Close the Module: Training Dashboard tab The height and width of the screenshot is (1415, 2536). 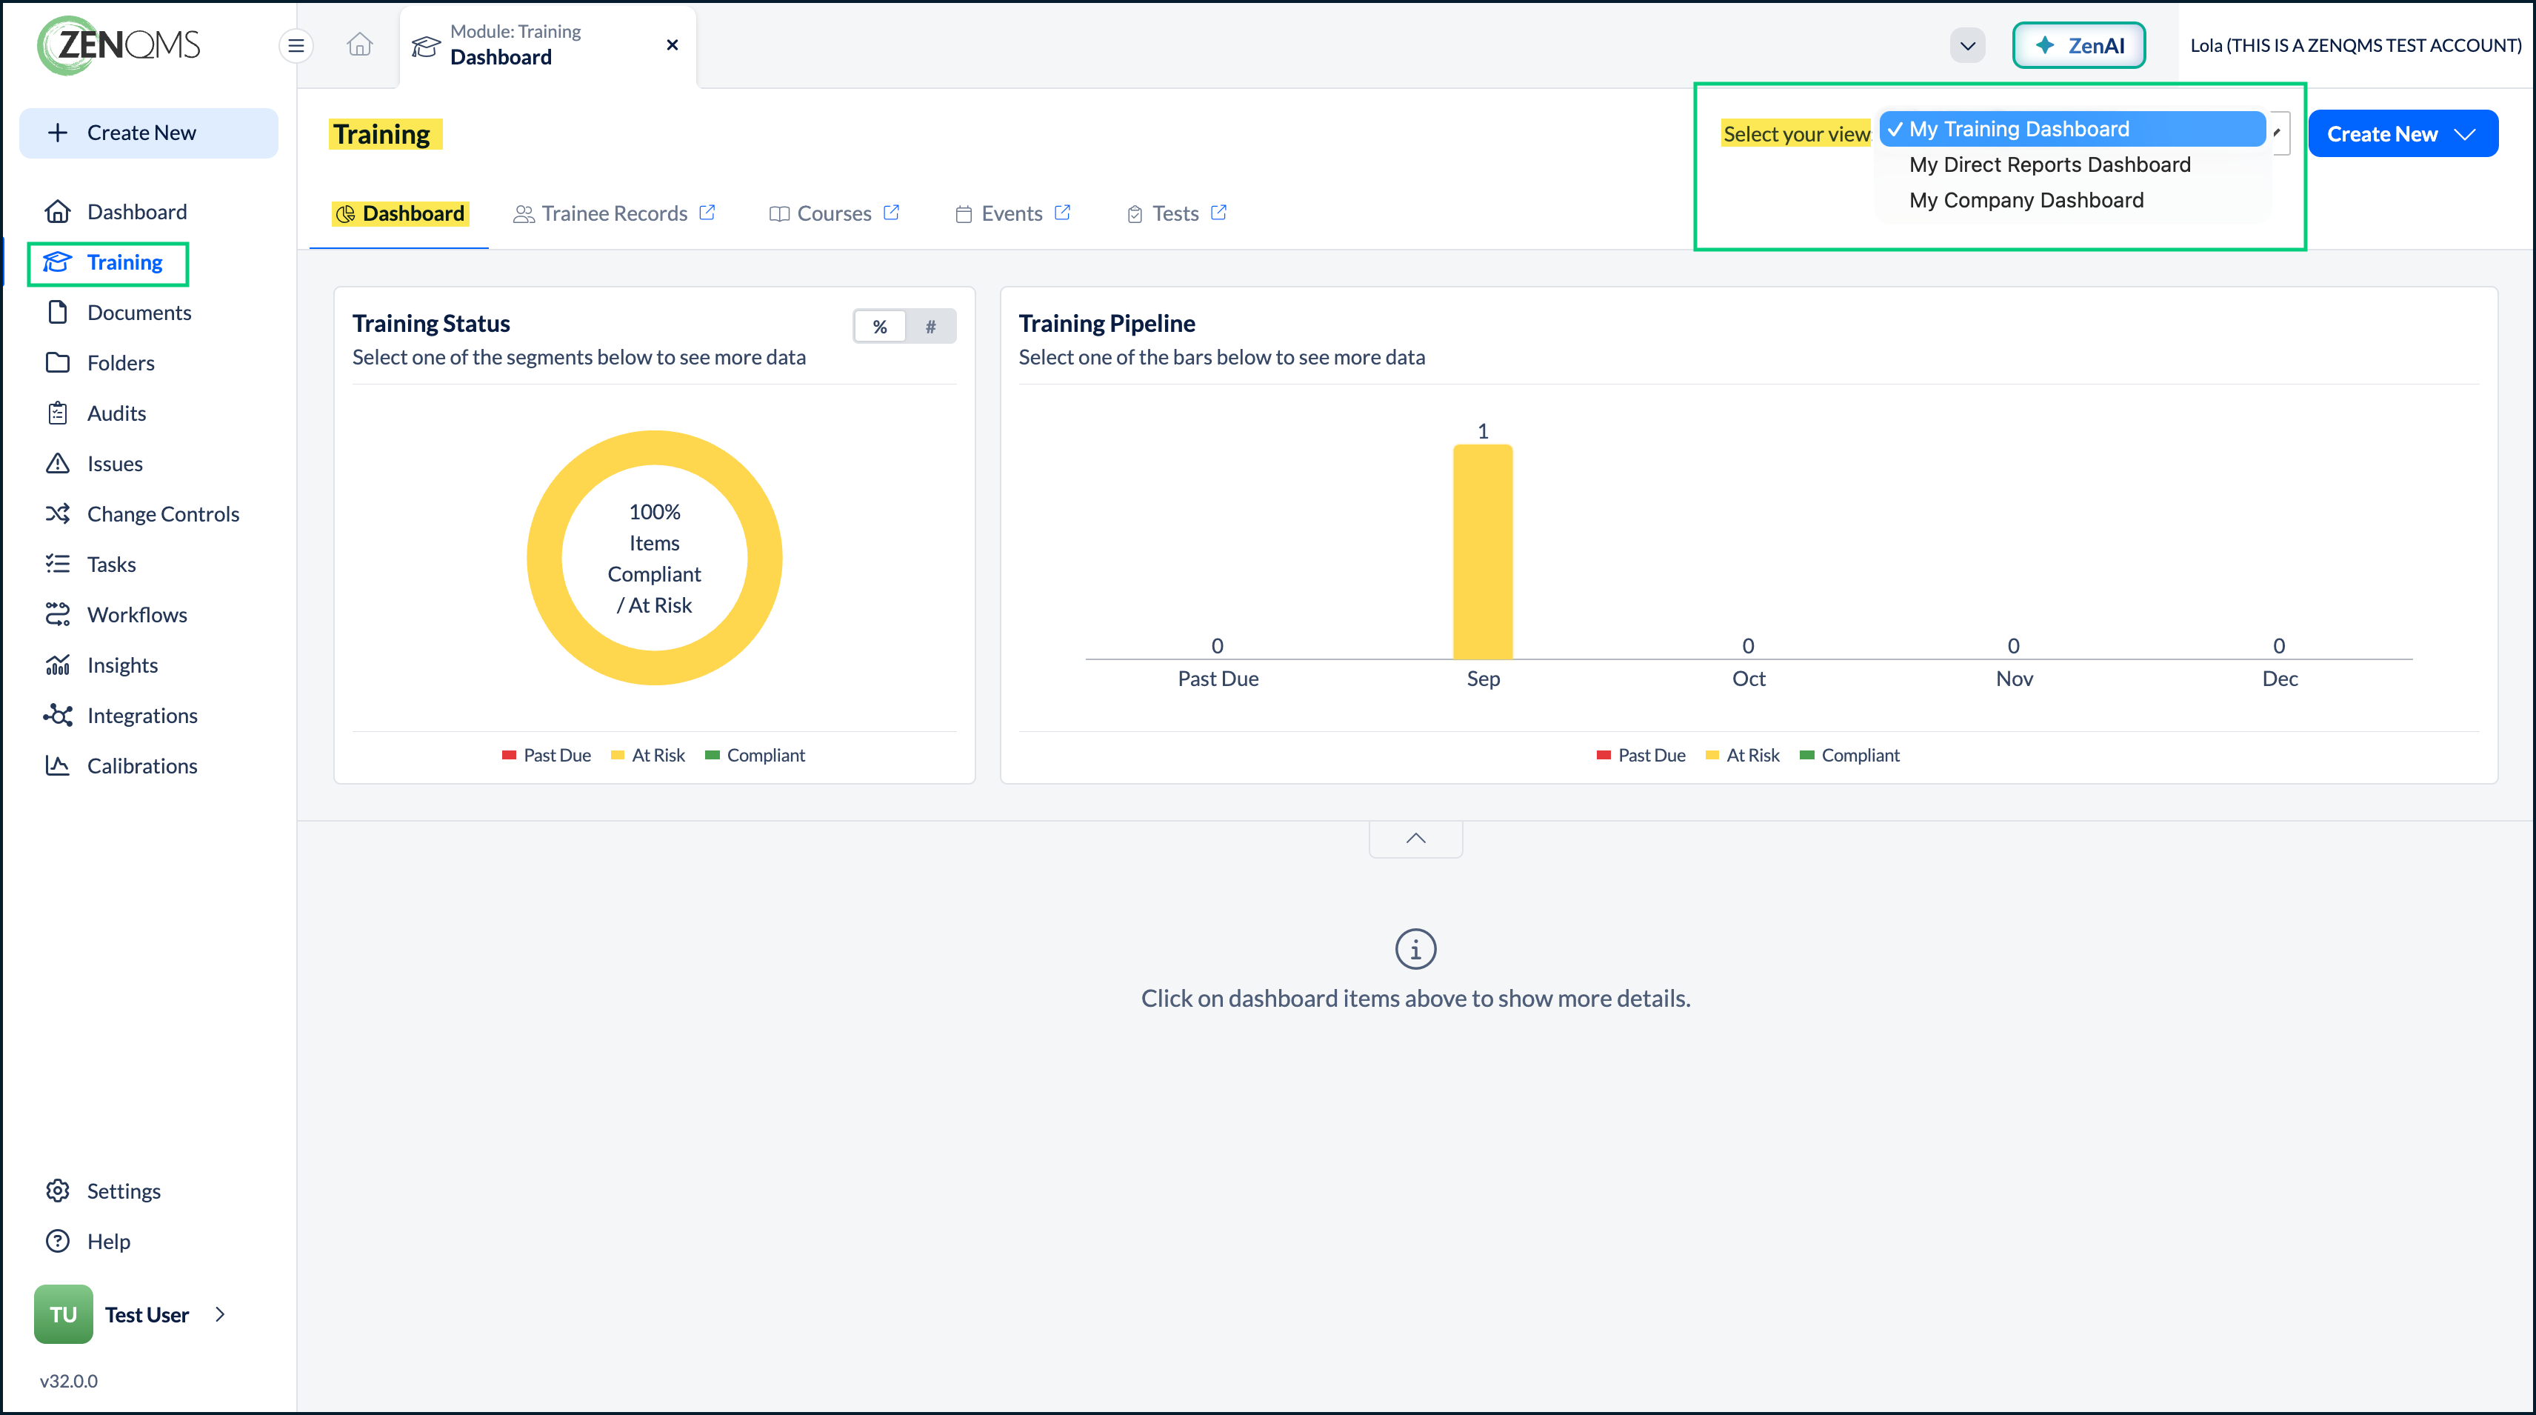[x=673, y=45]
